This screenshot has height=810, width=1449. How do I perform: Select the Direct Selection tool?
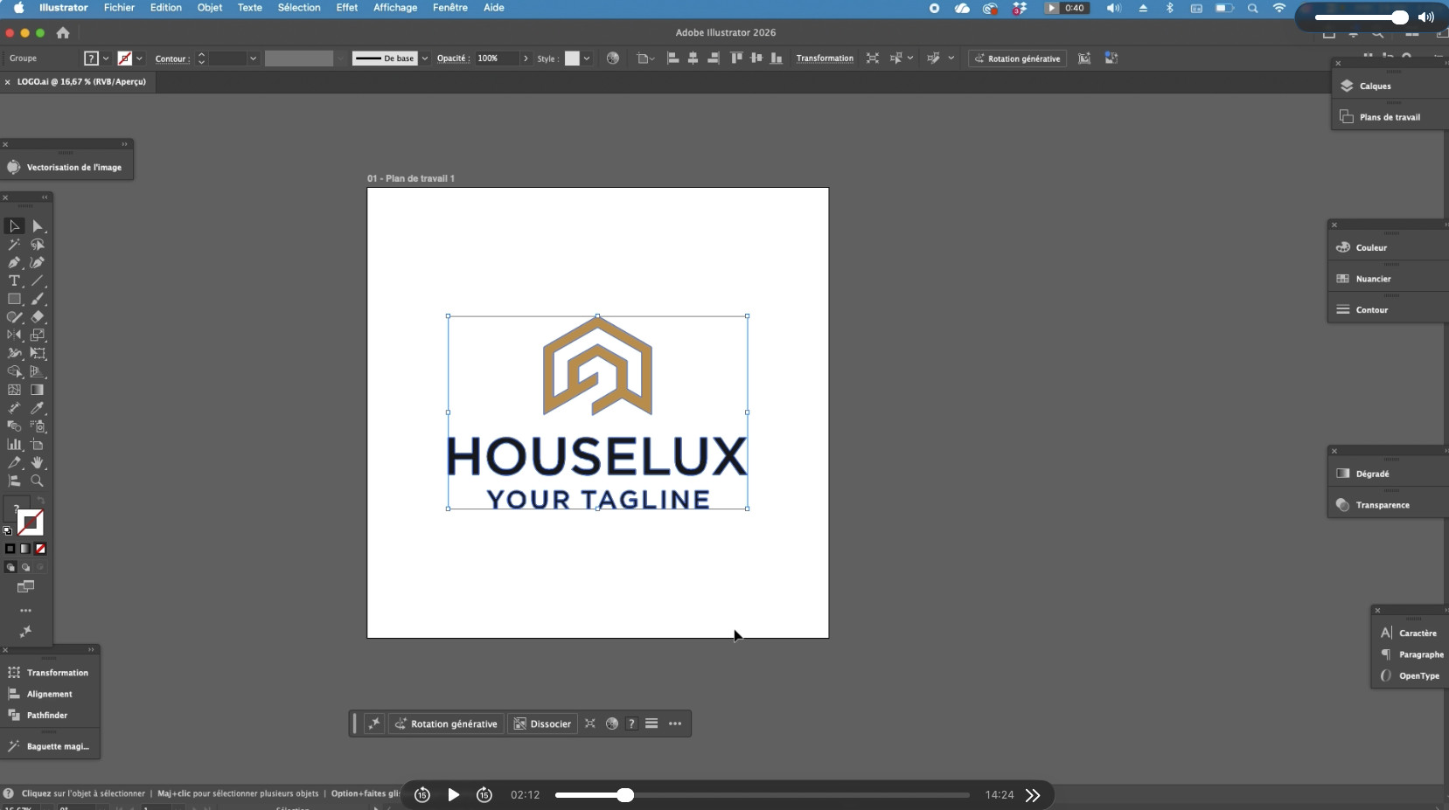click(37, 226)
